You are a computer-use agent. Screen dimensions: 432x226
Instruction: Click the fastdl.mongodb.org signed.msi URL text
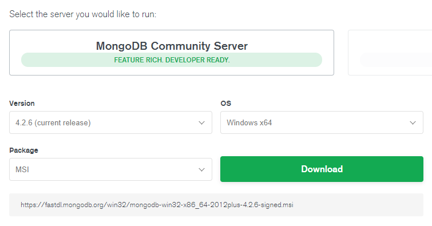[x=157, y=205]
